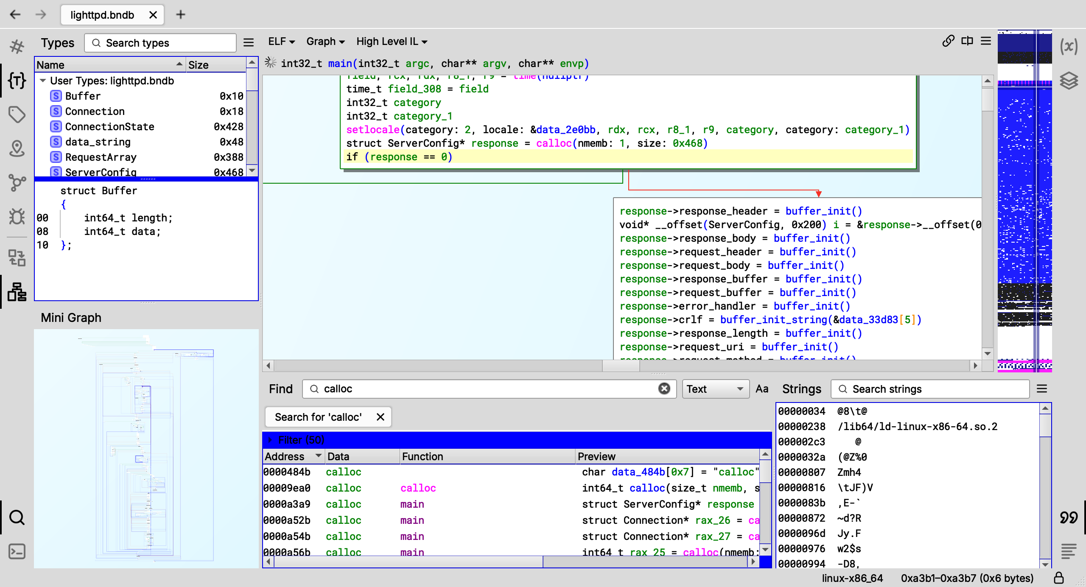Open the Debugger bug icon
Screen dimensions: 1086x587
[17, 217]
